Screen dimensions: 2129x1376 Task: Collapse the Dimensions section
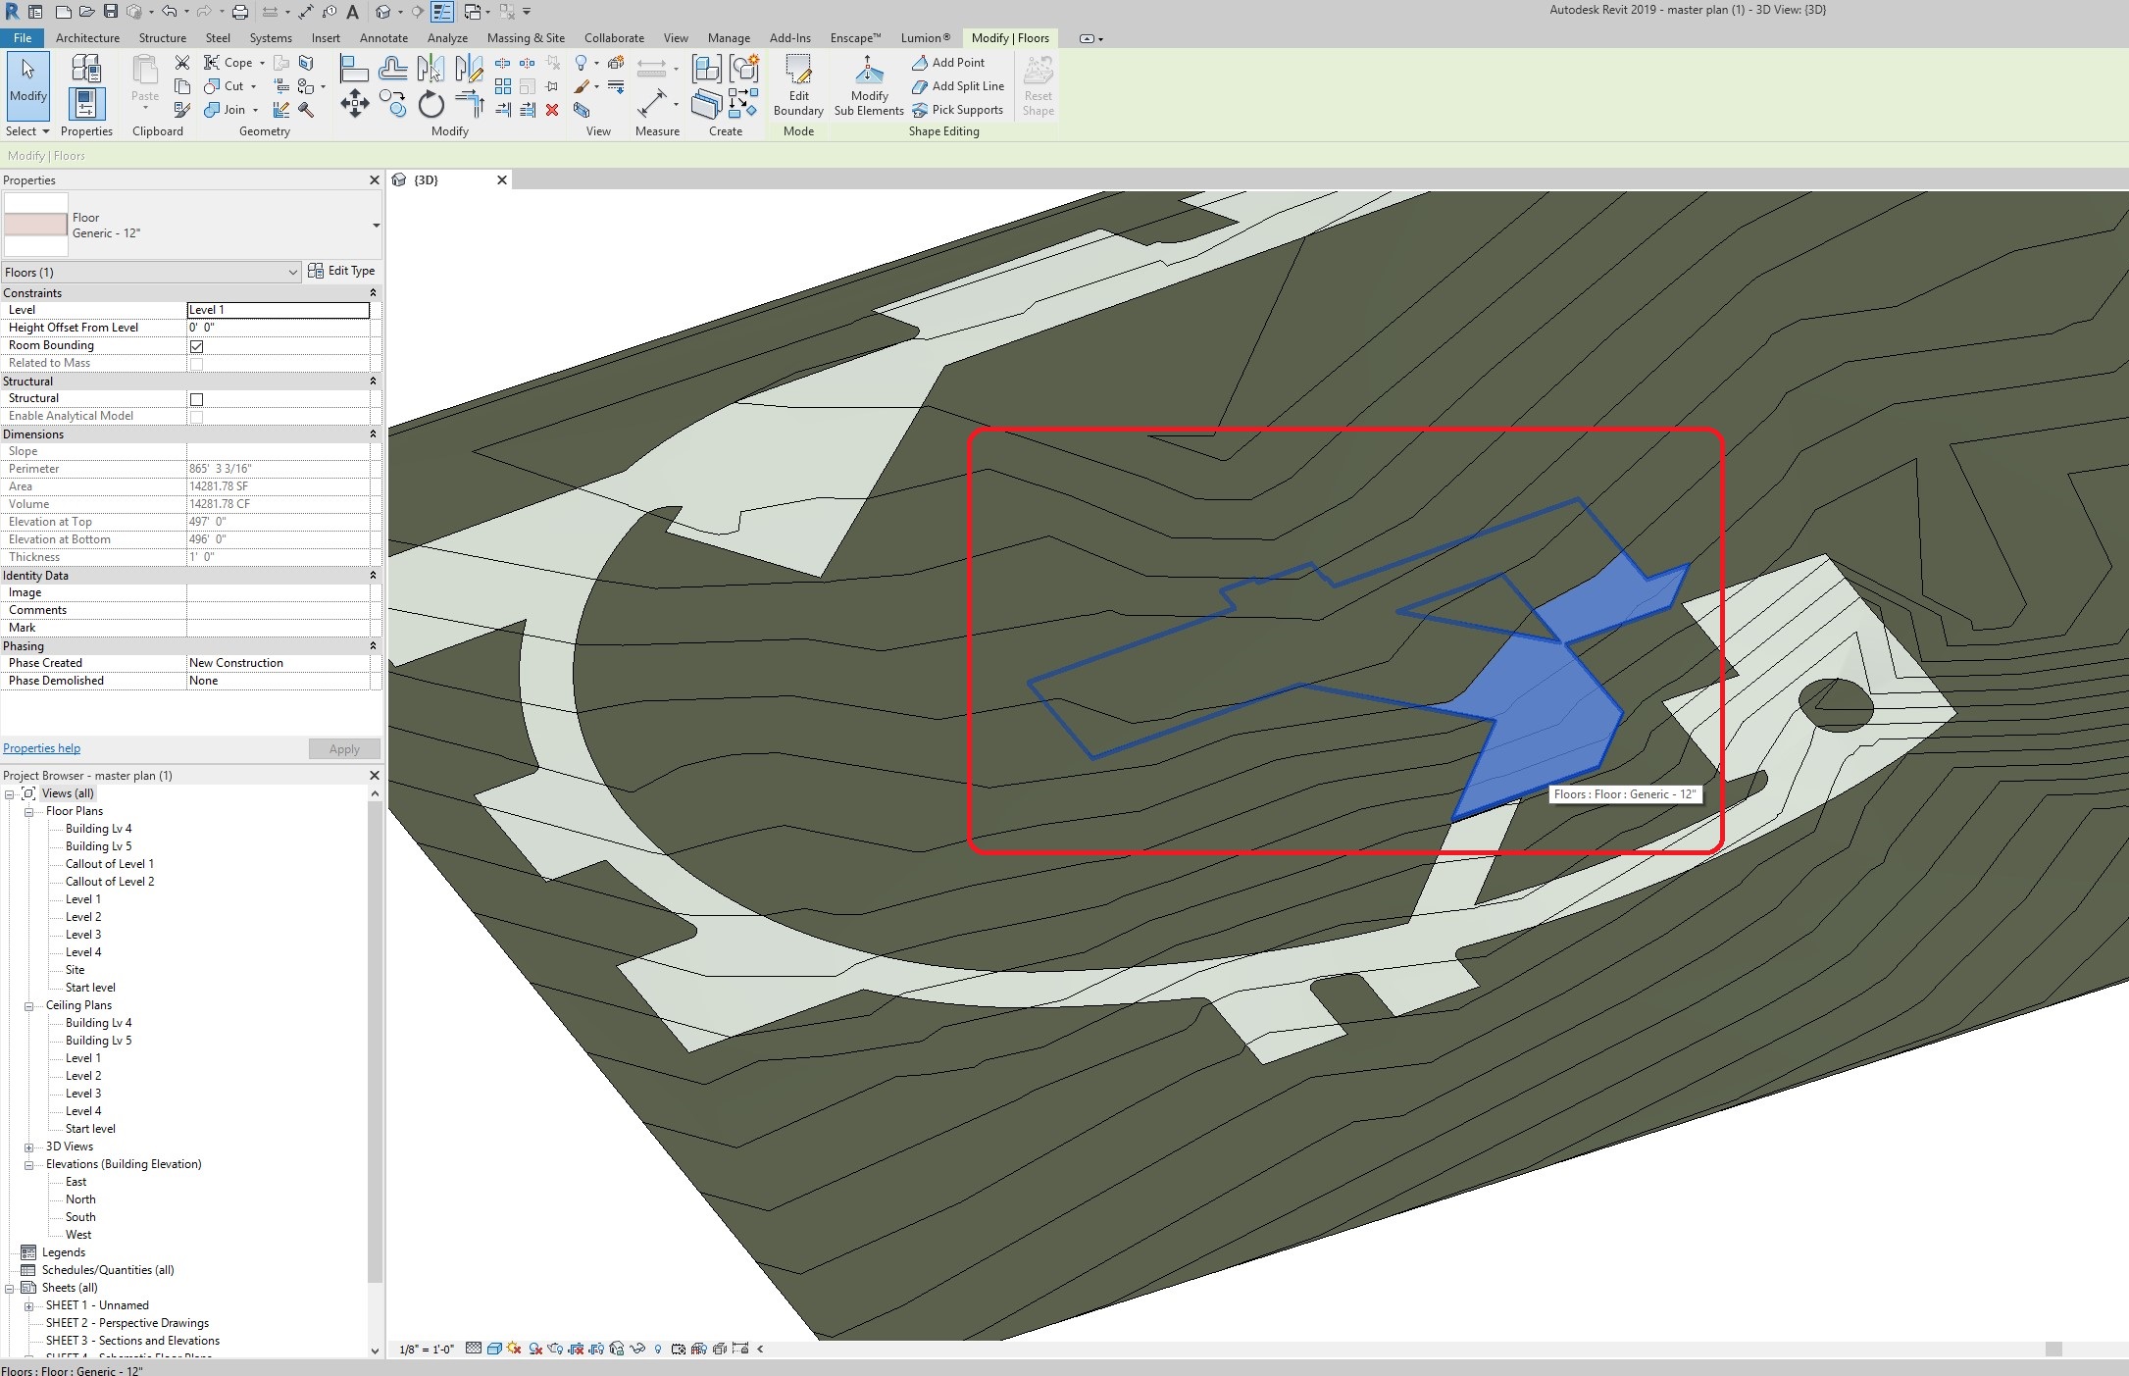(x=373, y=434)
